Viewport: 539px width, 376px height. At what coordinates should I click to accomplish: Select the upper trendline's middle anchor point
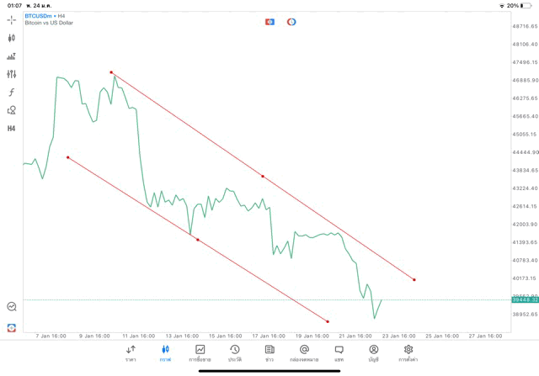[x=263, y=176]
